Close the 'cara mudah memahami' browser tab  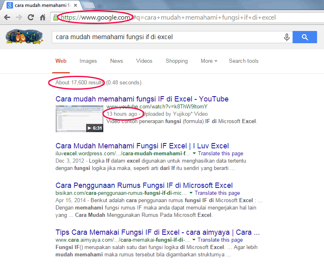[x=75, y=5]
